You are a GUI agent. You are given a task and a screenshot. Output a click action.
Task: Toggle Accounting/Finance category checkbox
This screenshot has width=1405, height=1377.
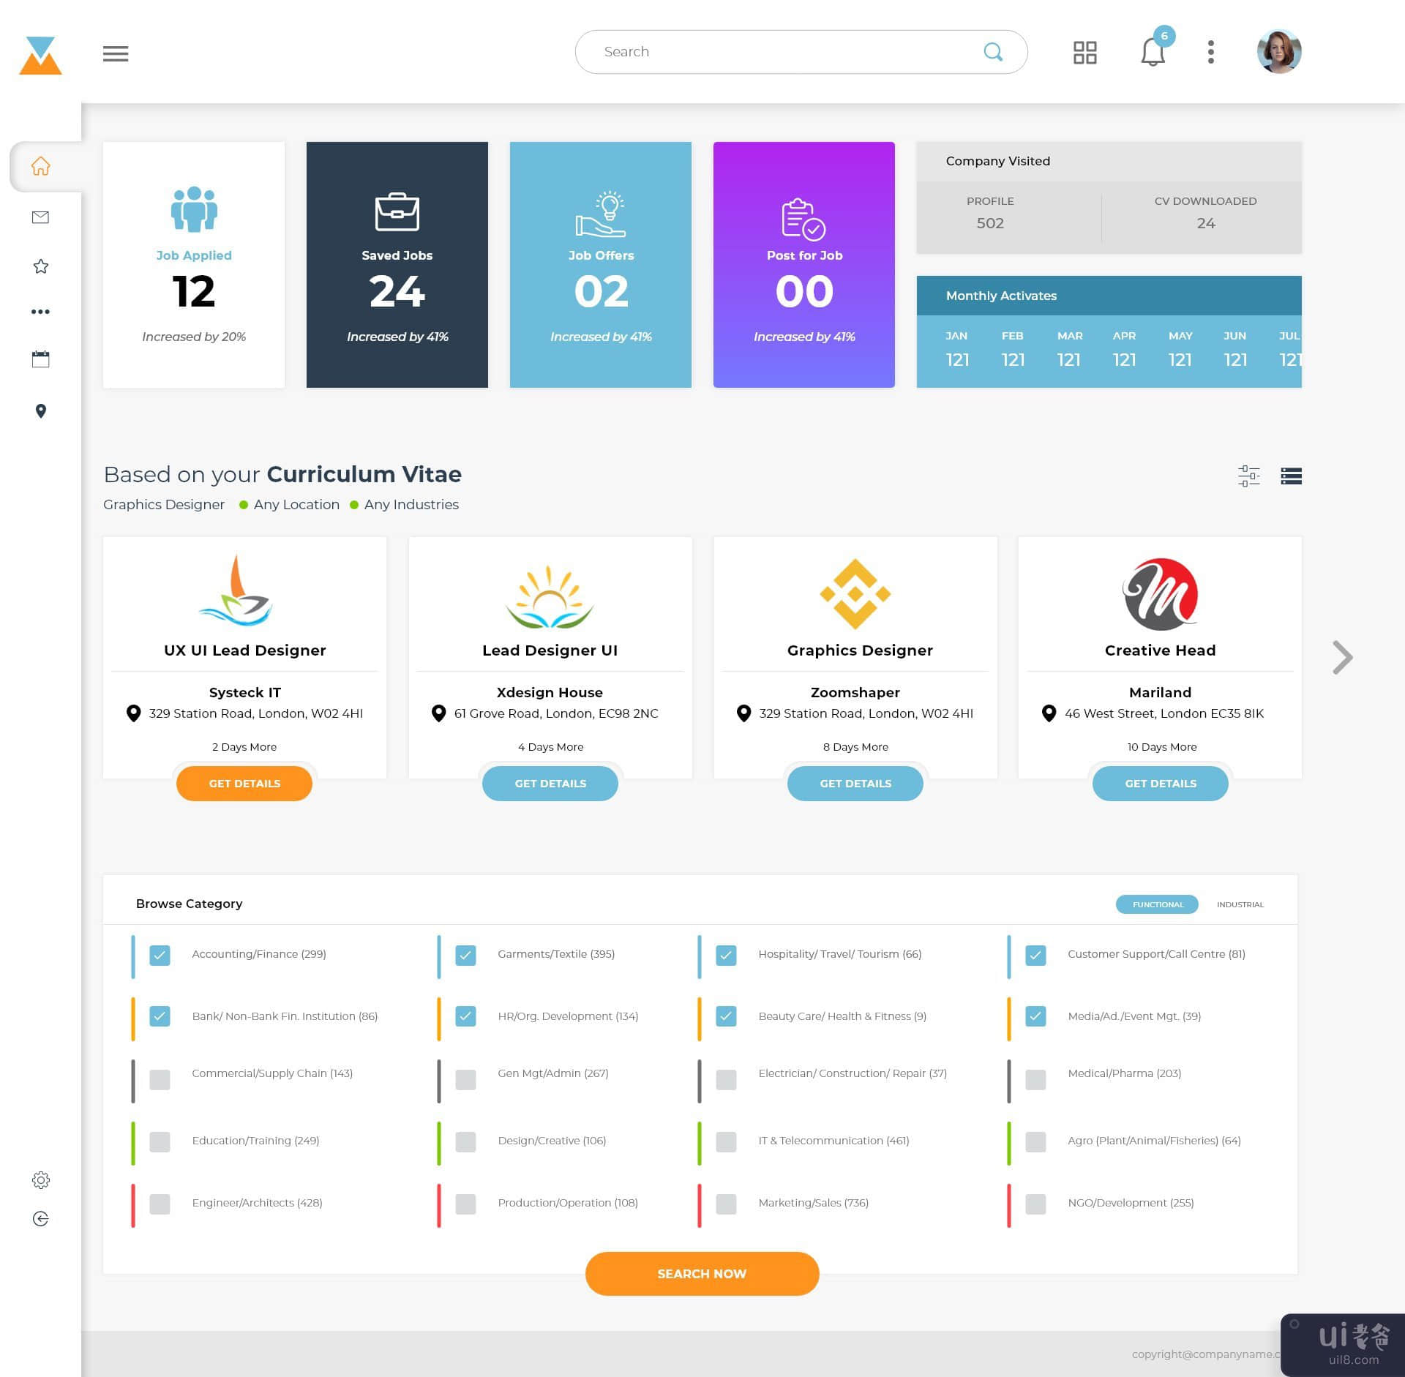pos(160,955)
